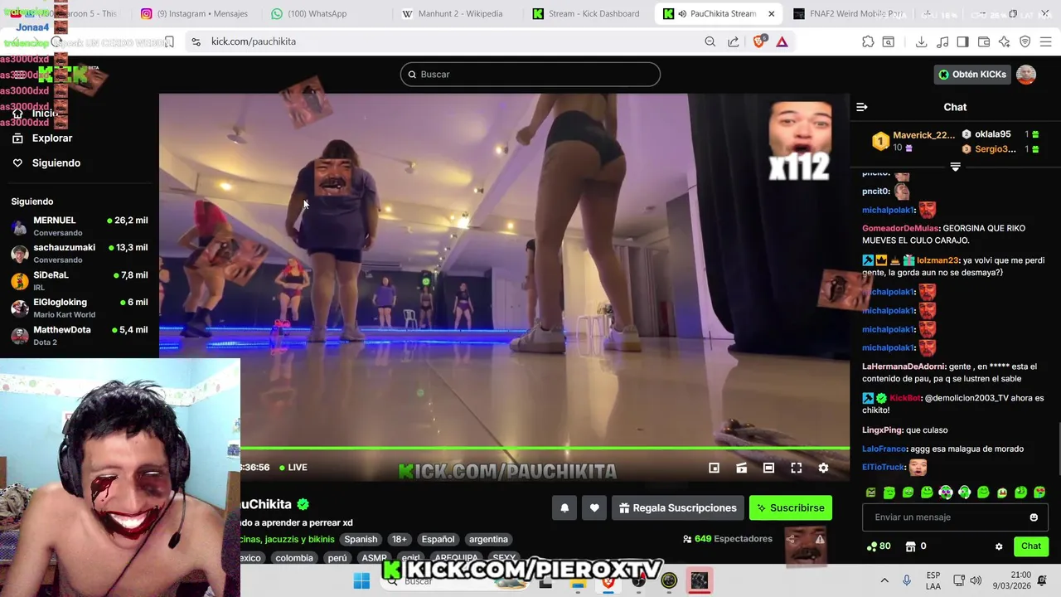The width and height of the screenshot is (1061, 597).
Task: Bookmark this page in the address bar
Action: click(169, 41)
